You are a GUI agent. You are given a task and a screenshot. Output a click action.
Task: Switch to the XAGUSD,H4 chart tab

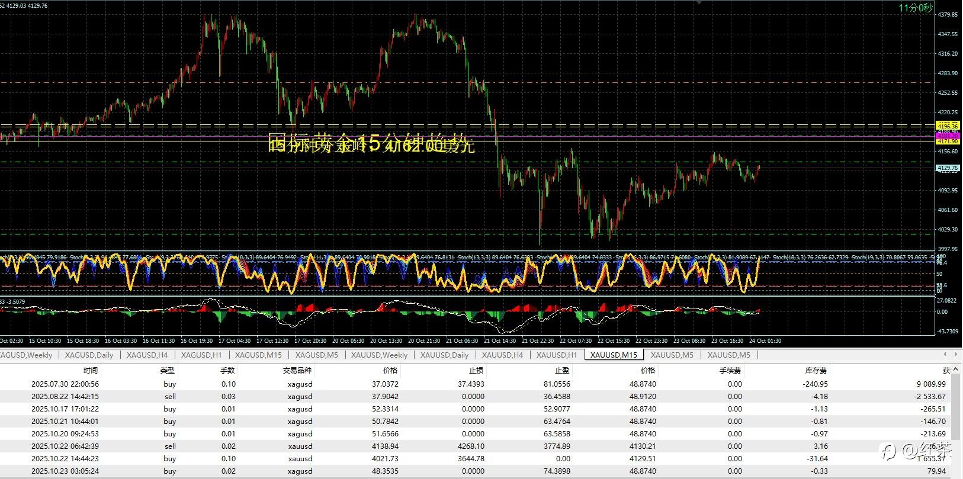pyautogui.click(x=147, y=355)
